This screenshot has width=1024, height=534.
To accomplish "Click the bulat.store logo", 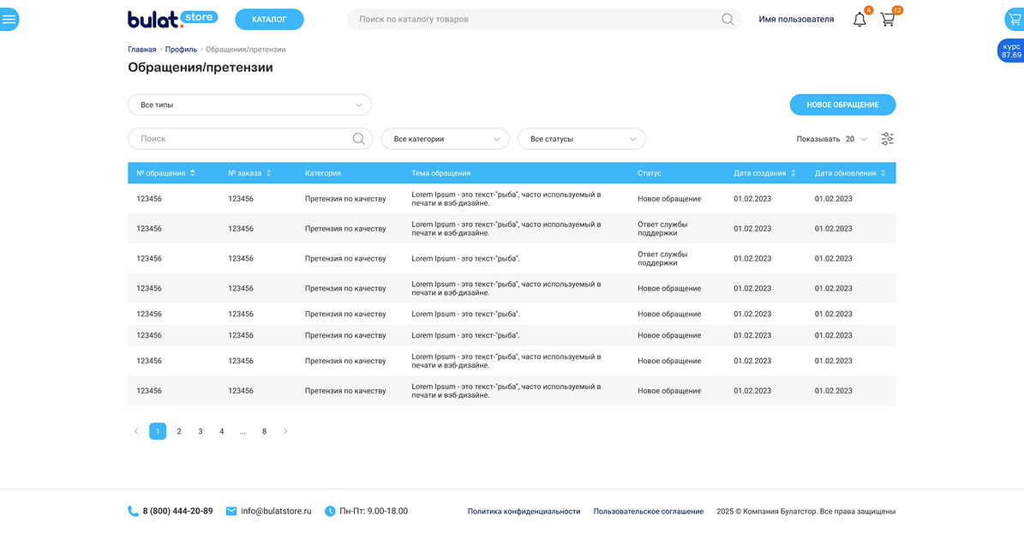I will [172, 19].
